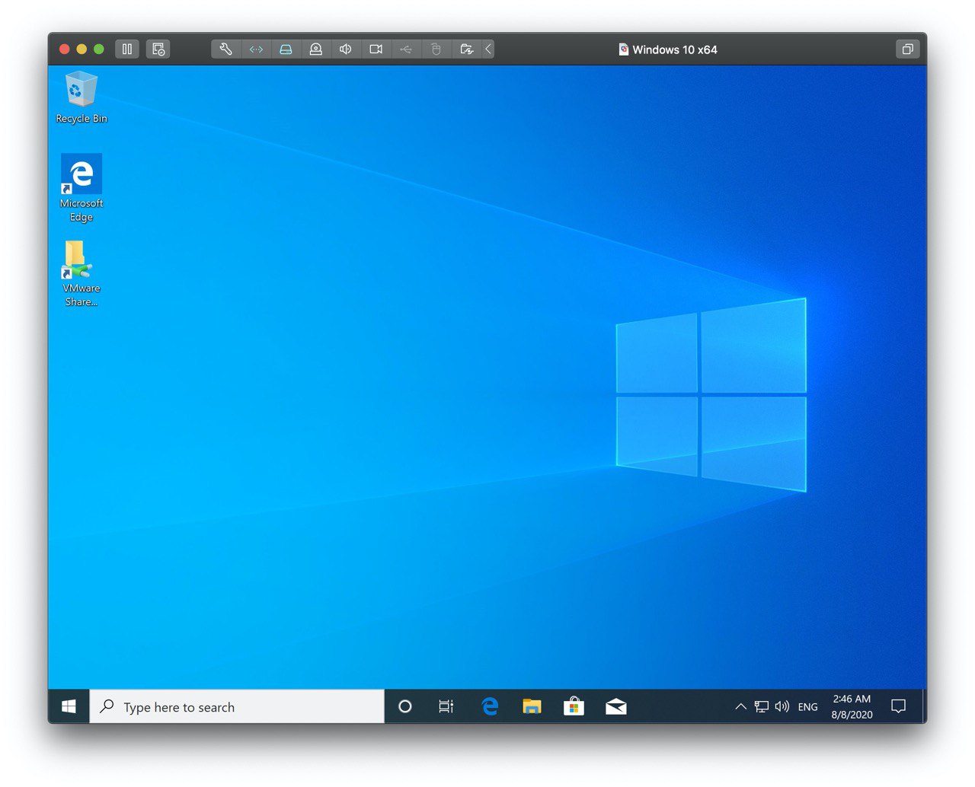Image resolution: width=975 pixels, height=787 pixels.
Task: Click the network adapter toolbar icon
Action: tap(256, 49)
